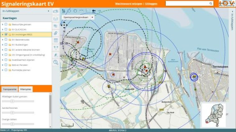Screen dimensions: 236x132
Task: Switch to the Filteropties tab
Action: tap(25, 89)
